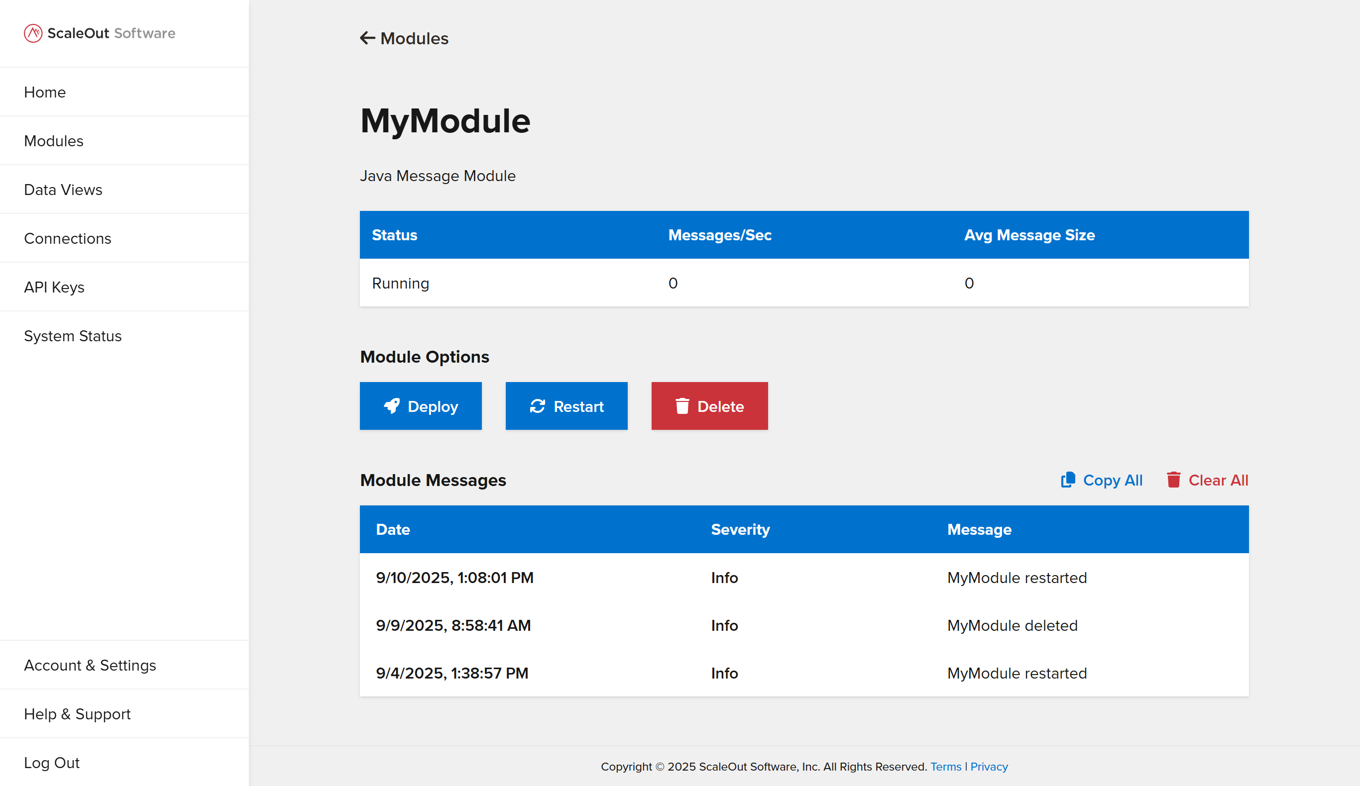Click the Date column header

pos(393,530)
